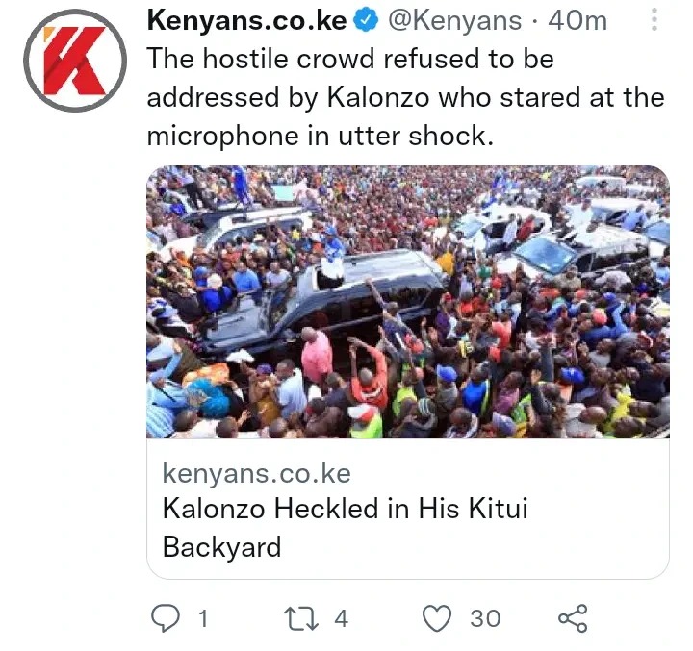View the reply count of 1
This screenshot has width=693, height=651.
tap(203, 618)
